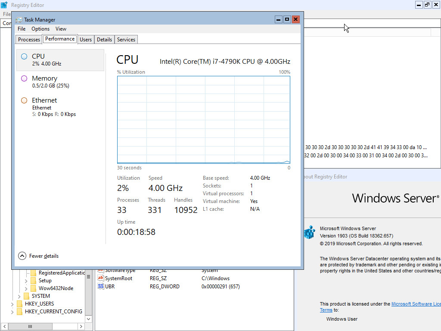This screenshot has height=331, width=441.
Task: Click the CPU utilization graph
Action: pos(204,120)
